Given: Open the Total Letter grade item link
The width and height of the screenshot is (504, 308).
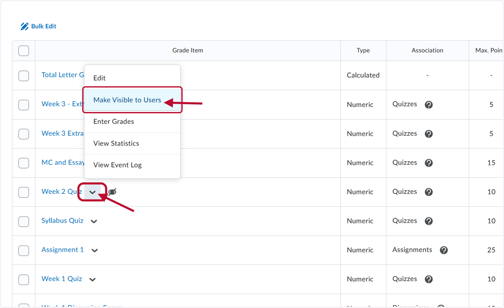Looking at the screenshot, I should click(x=63, y=75).
